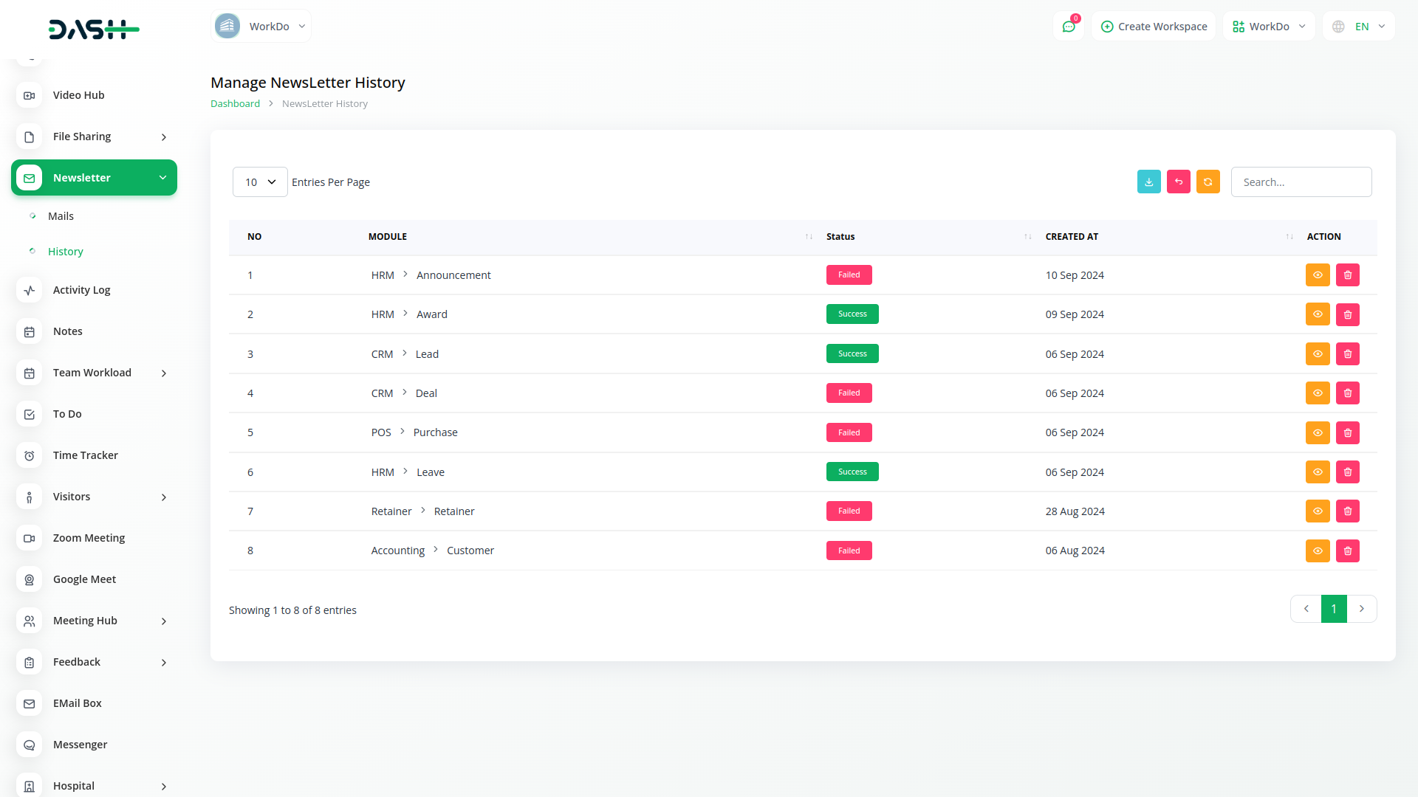Click the orange refresh icon
The height and width of the screenshot is (797, 1418).
[1208, 182]
